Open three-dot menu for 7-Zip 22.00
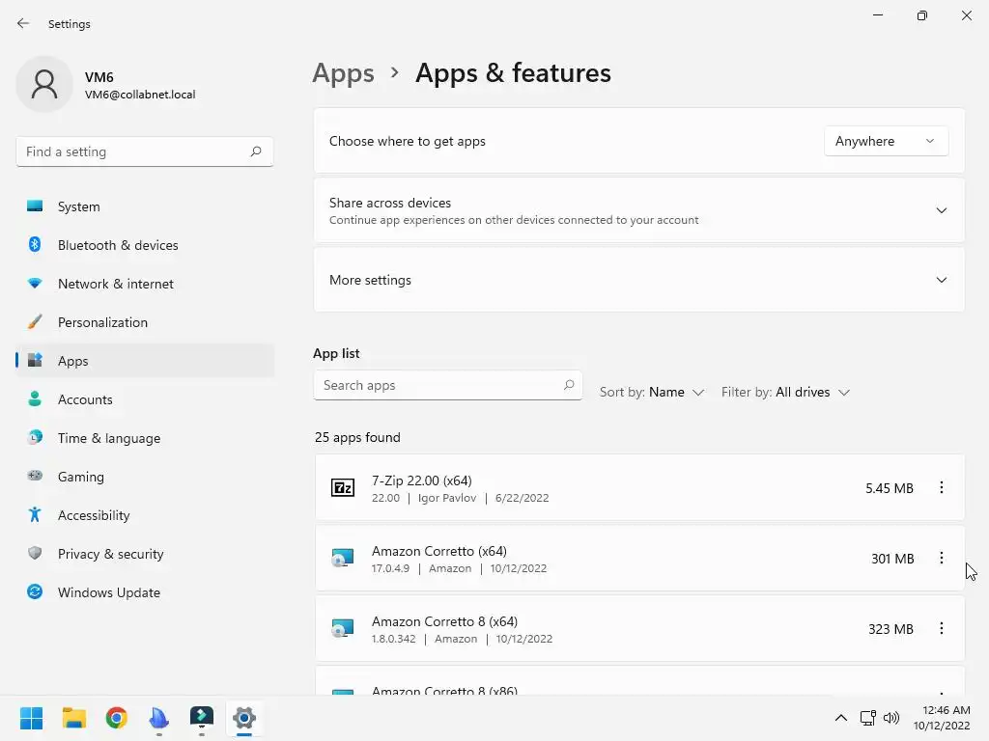Viewport: 989px width, 741px height. pos(942,488)
